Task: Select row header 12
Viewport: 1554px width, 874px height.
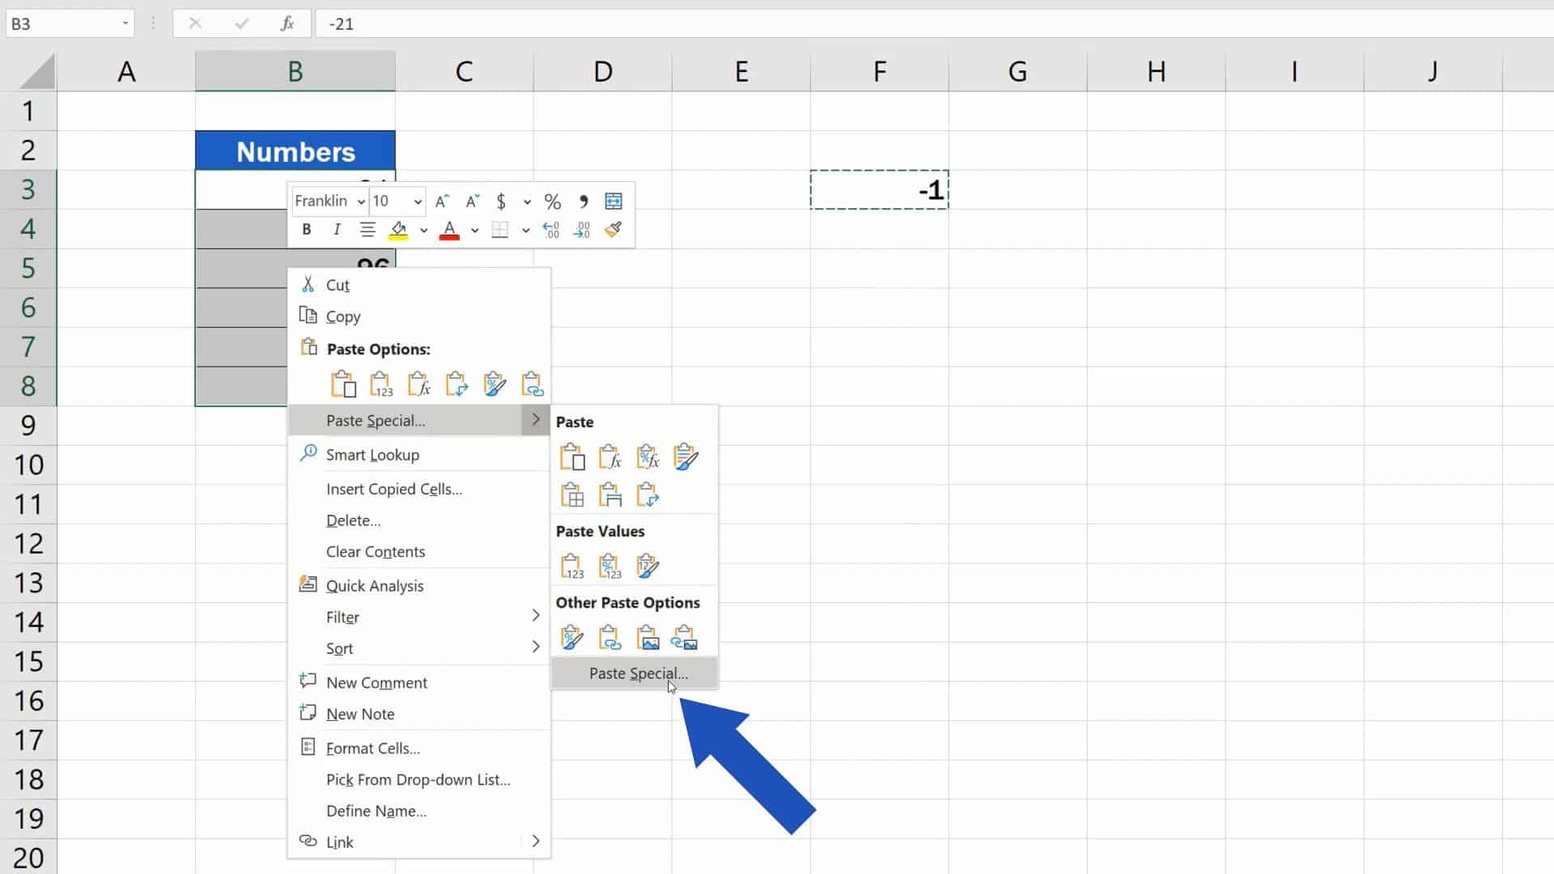Action: tap(28, 543)
